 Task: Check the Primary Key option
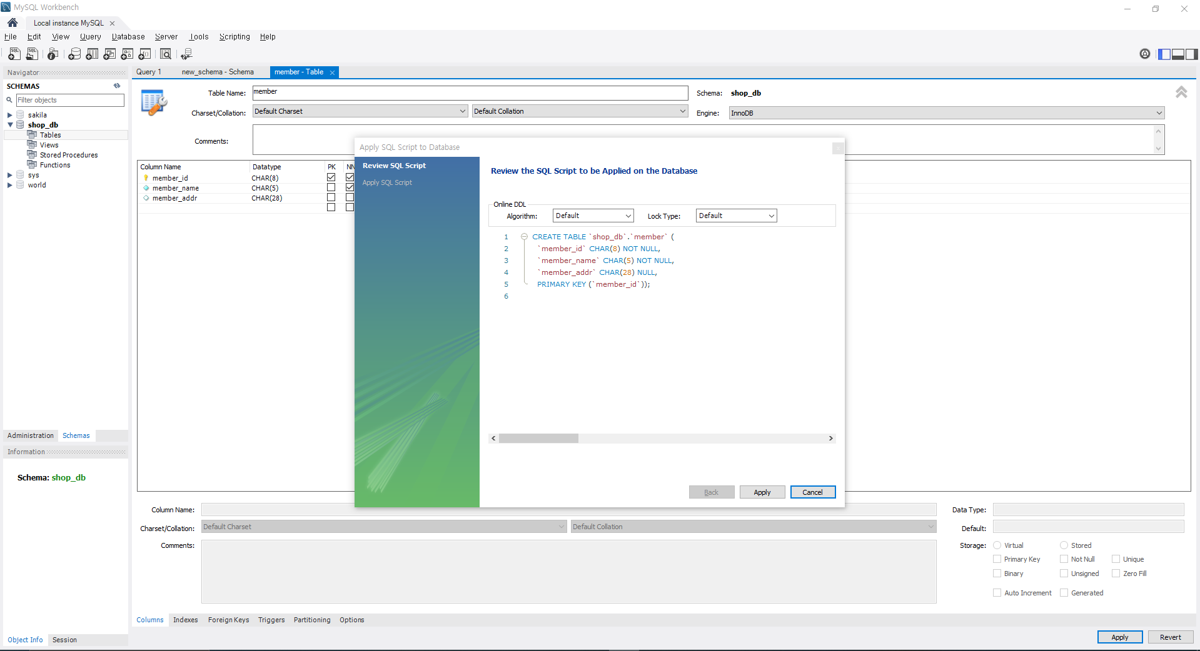pyautogui.click(x=997, y=559)
